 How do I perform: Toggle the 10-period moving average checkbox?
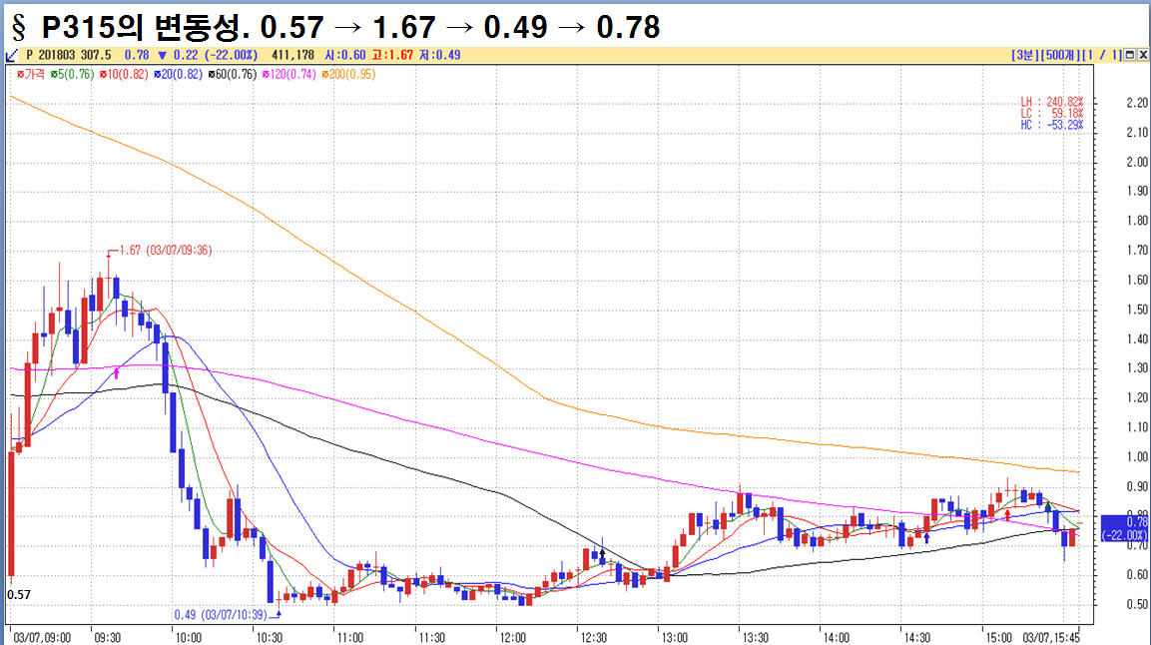(x=103, y=74)
